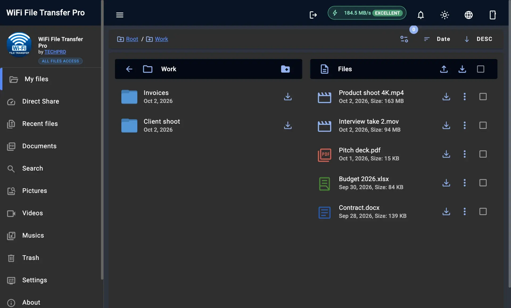Go to Recent files
This screenshot has width=511, height=308.
[51, 124]
